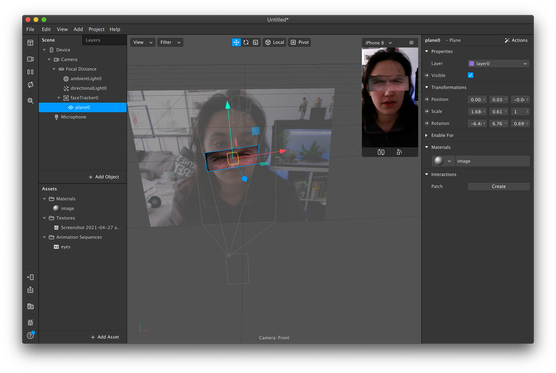Click the layer0 purple color swatch
The image size is (556, 373).
point(472,63)
